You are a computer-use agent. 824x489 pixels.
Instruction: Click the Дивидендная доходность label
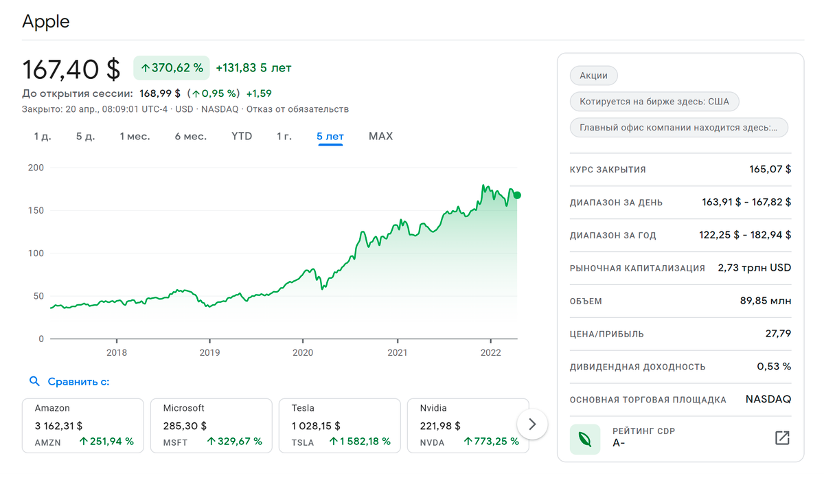638,367
